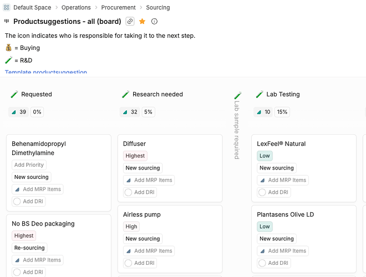The height and width of the screenshot is (277, 366).
Task: Add DRI on the LexFeel® Natural card
Action: [x=277, y=192]
